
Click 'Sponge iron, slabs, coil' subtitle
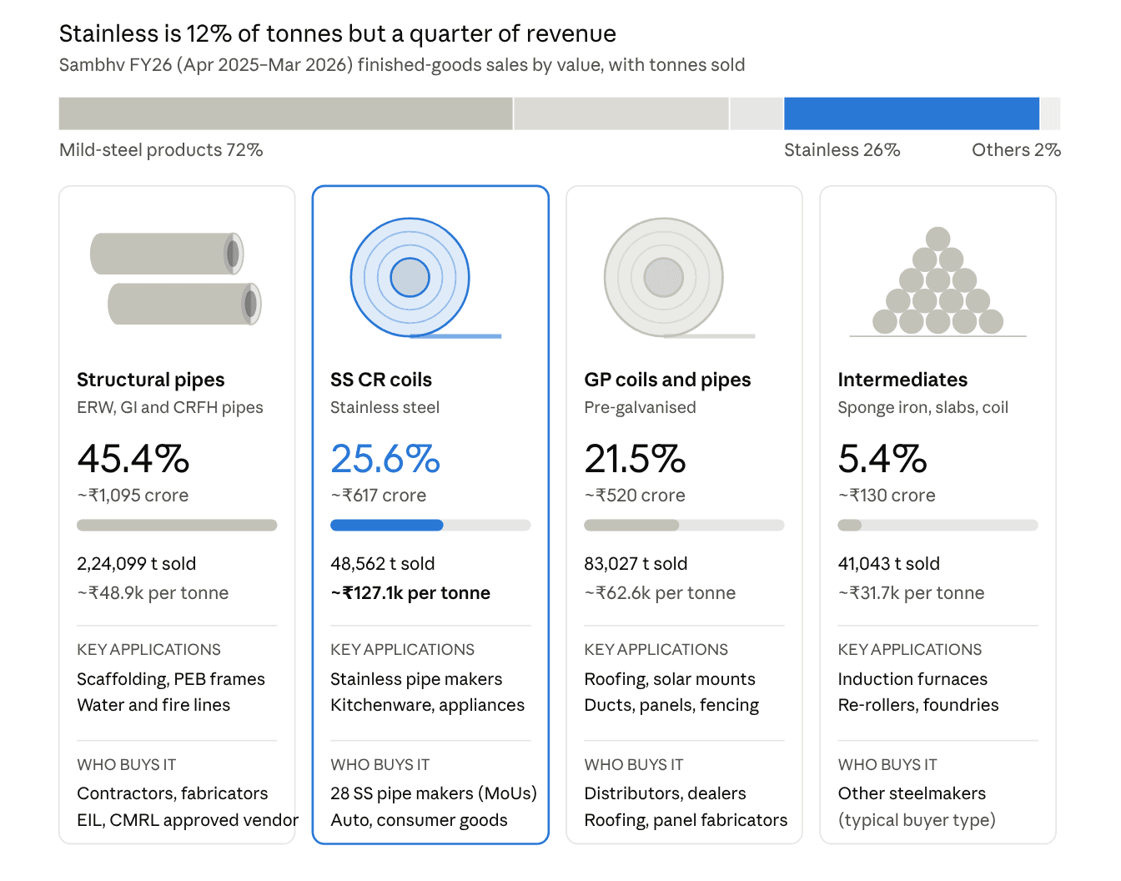923,408
